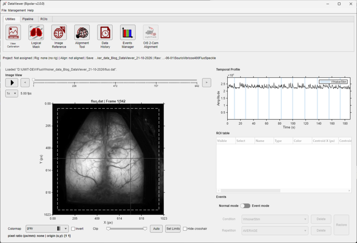Click the Type column header
The image size is (357, 243).
click(x=283, y=141)
